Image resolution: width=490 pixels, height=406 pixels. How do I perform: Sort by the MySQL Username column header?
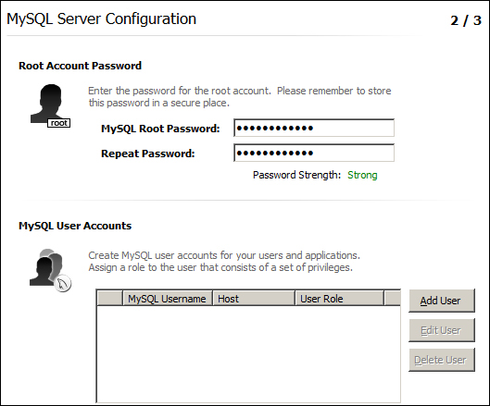(x=168, y=299)
